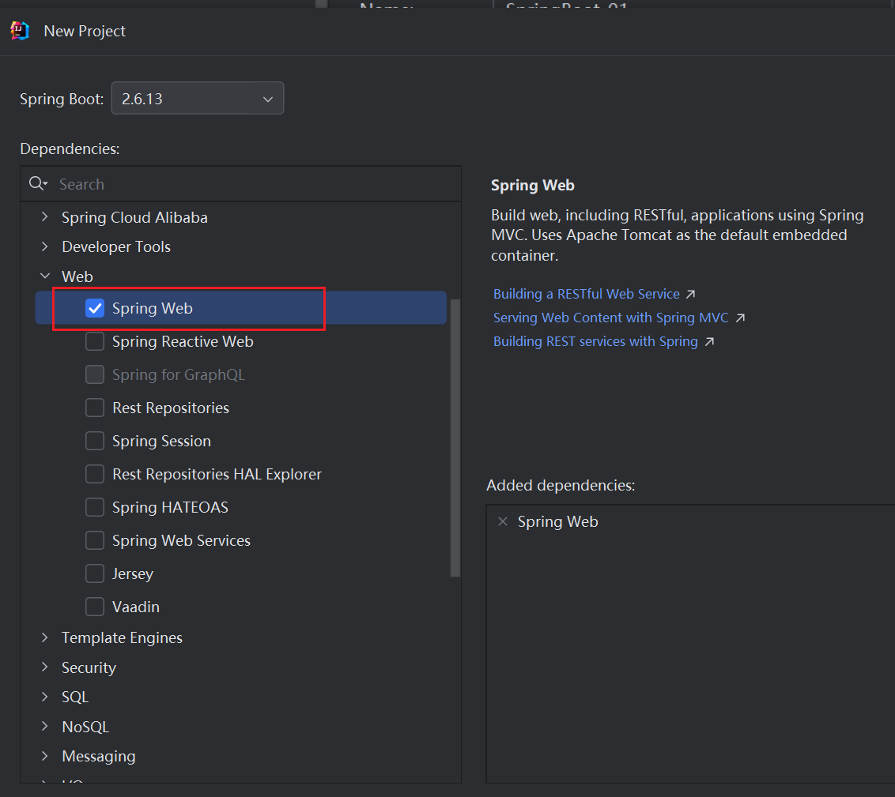Open Serving Web Content with Spring MVC link

(x=610, y=318)
